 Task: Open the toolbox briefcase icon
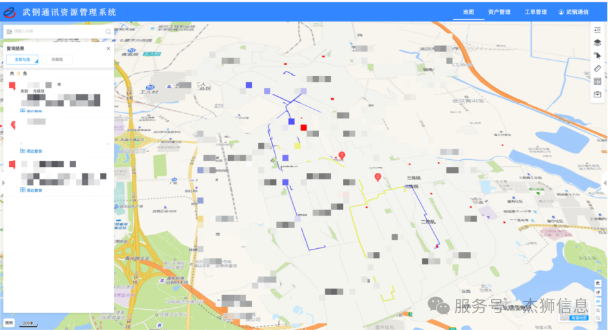click(597, 95)
